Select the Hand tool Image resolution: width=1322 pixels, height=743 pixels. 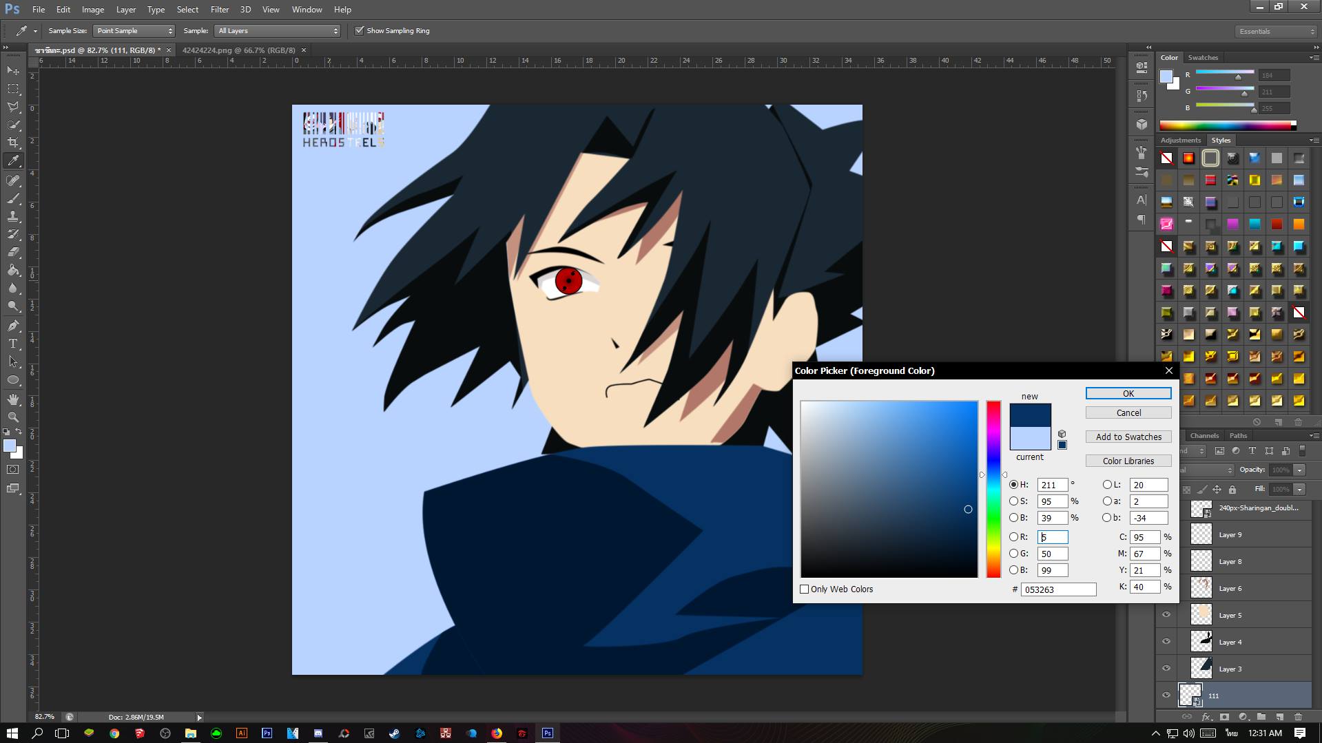tap(13, 399)
